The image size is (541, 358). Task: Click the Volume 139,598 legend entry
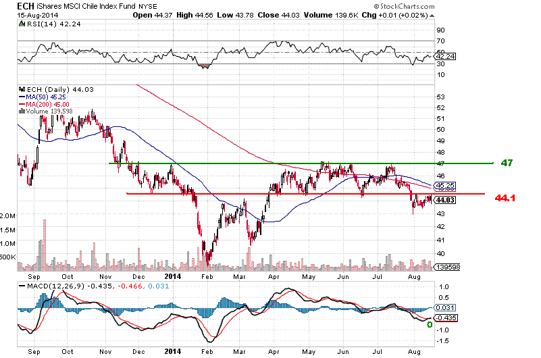[49, 111]
